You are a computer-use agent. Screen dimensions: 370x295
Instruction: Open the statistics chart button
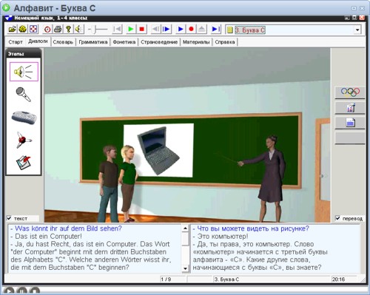[350, 108]
